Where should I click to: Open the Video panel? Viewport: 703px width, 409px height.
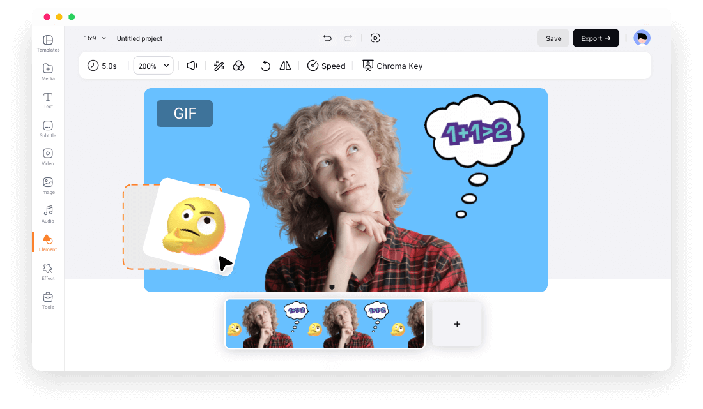48,157
